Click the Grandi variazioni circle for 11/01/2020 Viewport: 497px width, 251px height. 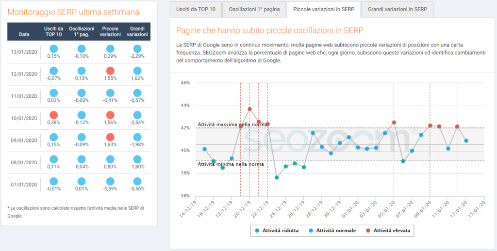(137, 93)
